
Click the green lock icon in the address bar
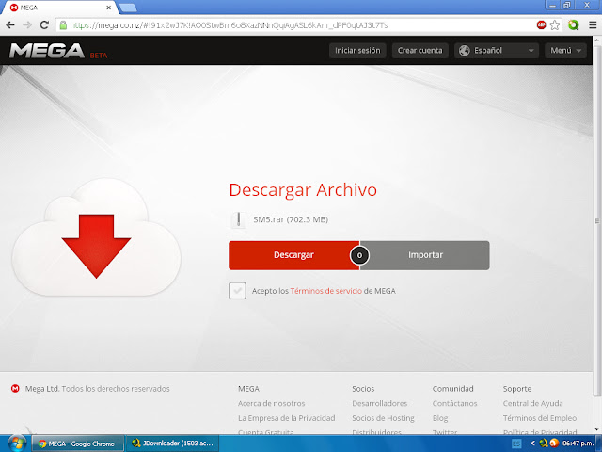[x=63, y=25]
